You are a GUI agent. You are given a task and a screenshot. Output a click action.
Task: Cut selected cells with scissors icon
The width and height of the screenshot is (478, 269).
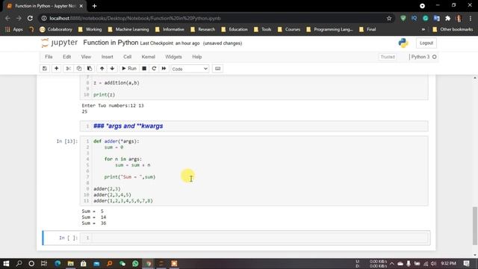(68, 69)
